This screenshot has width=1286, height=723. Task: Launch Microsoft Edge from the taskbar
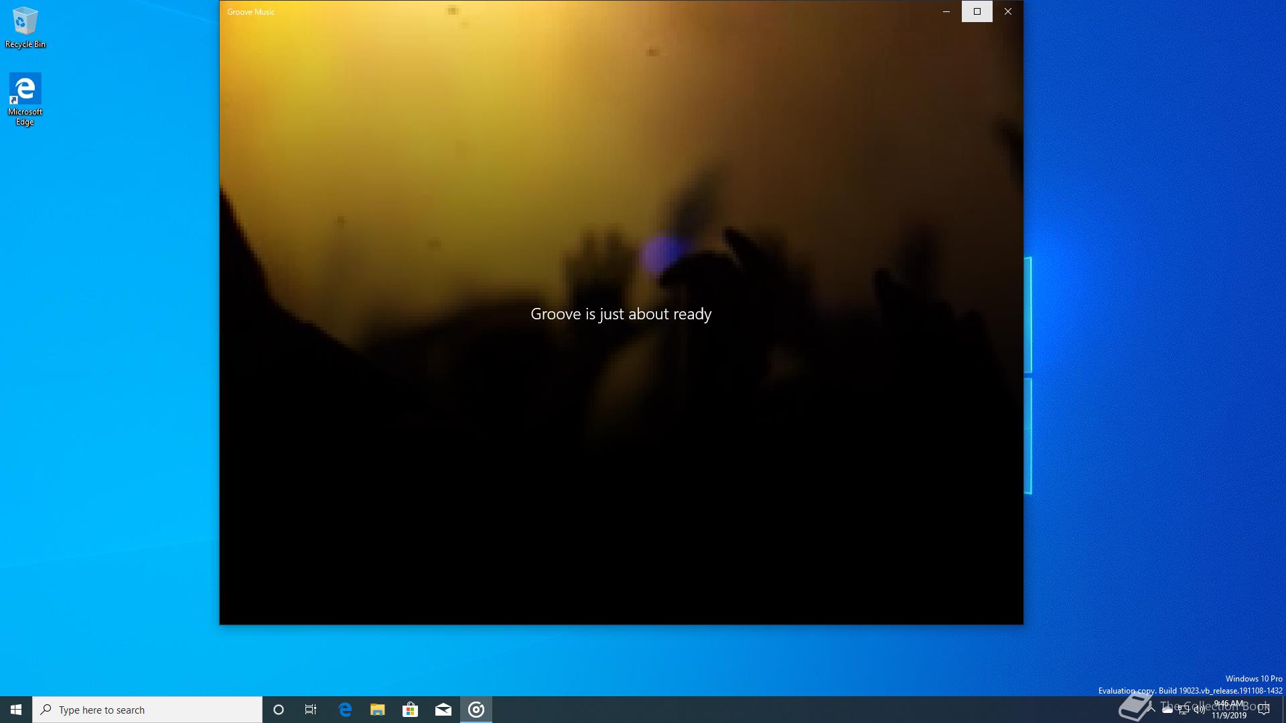coord(345,710)
